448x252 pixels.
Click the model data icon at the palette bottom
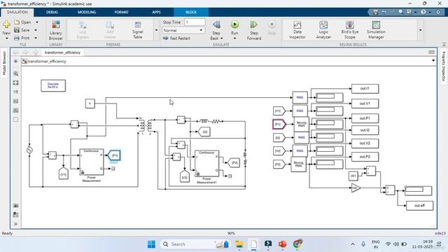pos(15,215)
